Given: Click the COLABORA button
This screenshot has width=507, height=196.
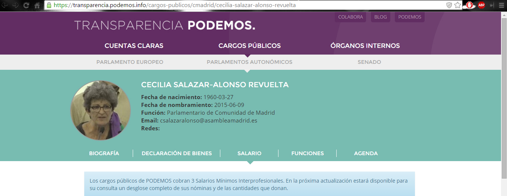Looking at the screenshot, I should (x=350, y=17).
